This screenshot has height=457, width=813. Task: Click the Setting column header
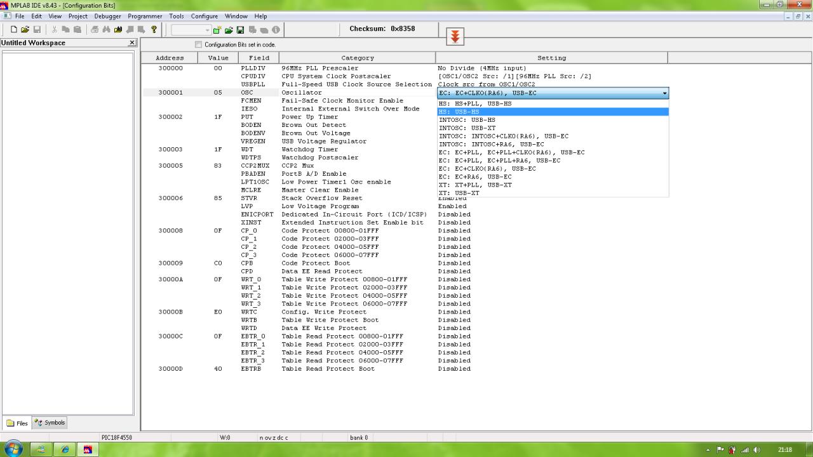(x=551, y=58)
